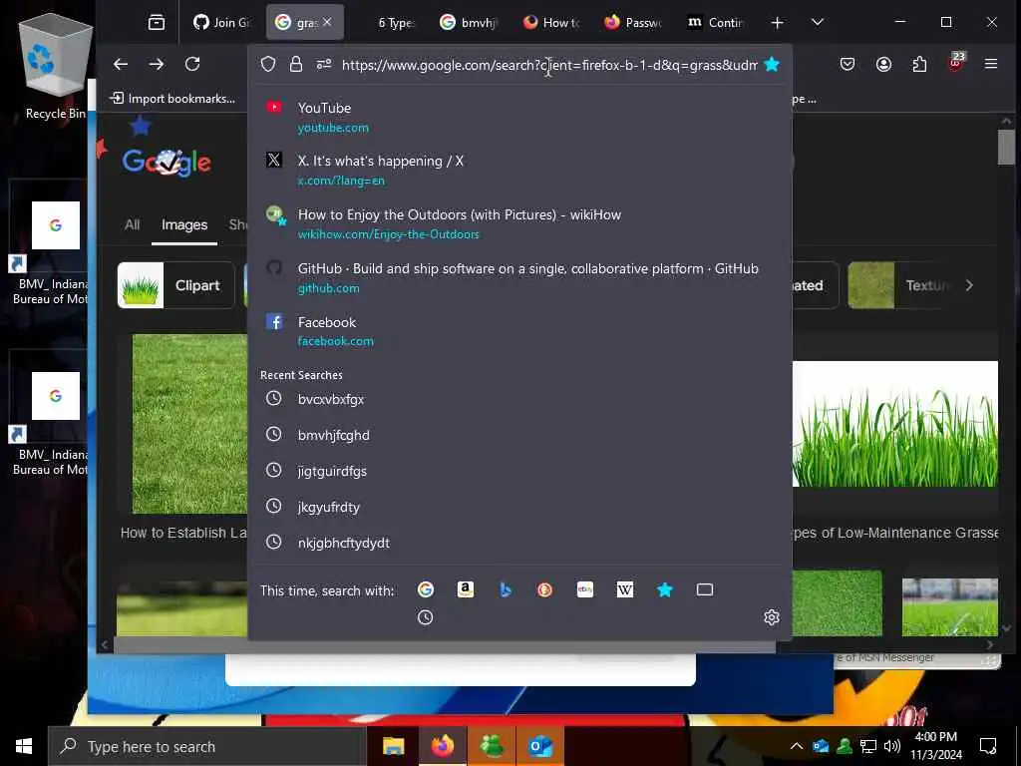Switch to the bmvhj Google tab
Image resolution: width=1021 pixels, height=766 pixels.
(x=471, y=22)
